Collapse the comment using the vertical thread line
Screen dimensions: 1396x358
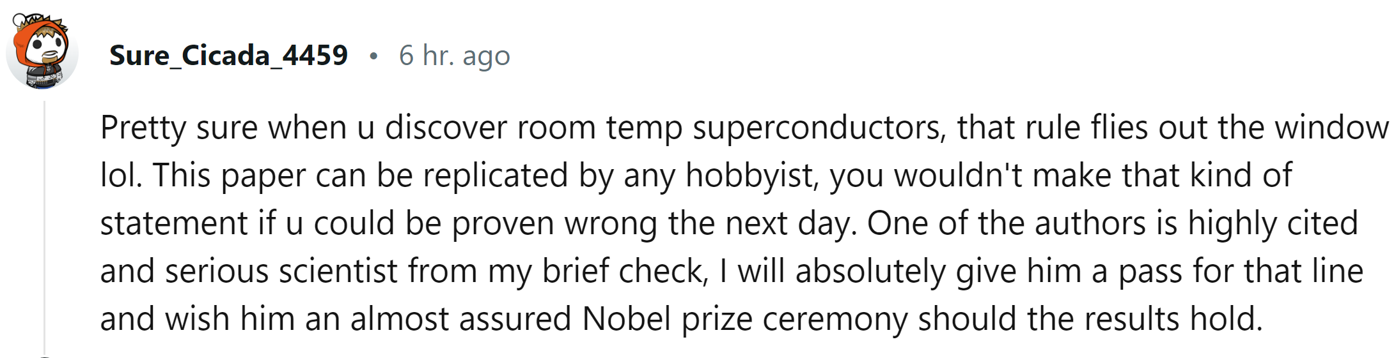(x=44, y=227)
